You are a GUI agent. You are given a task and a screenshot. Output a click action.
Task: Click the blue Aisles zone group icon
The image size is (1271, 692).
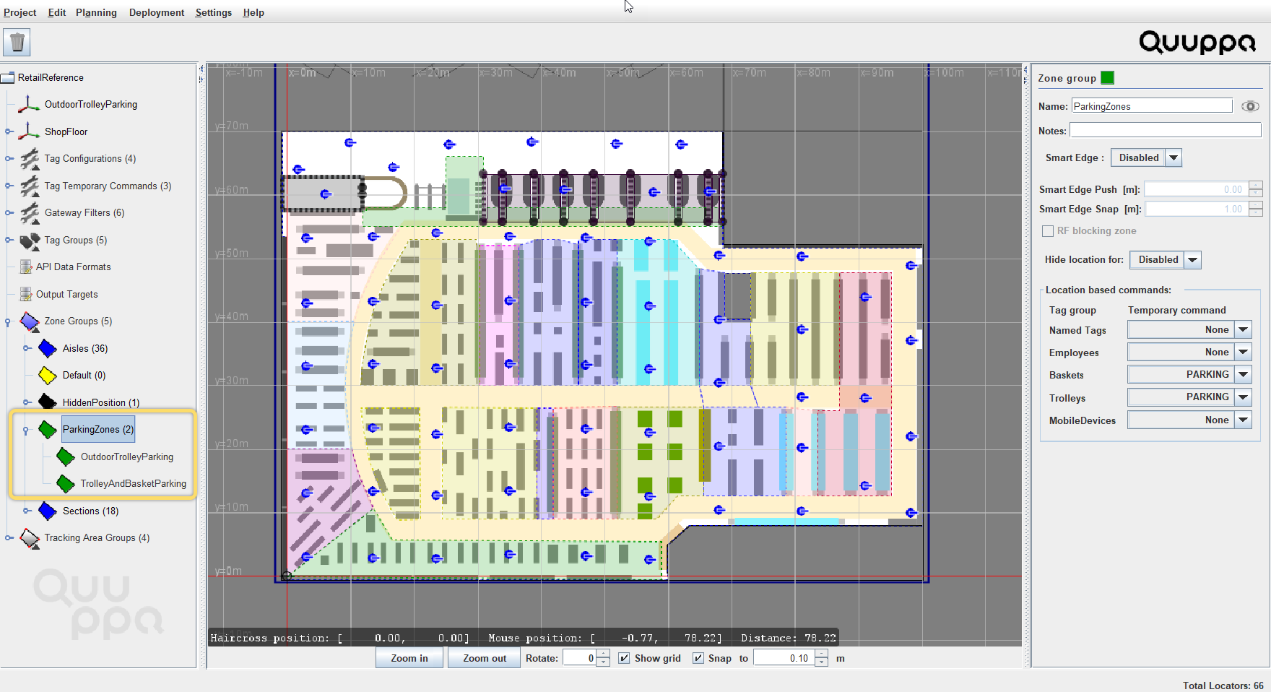click(x=48, y=348)
